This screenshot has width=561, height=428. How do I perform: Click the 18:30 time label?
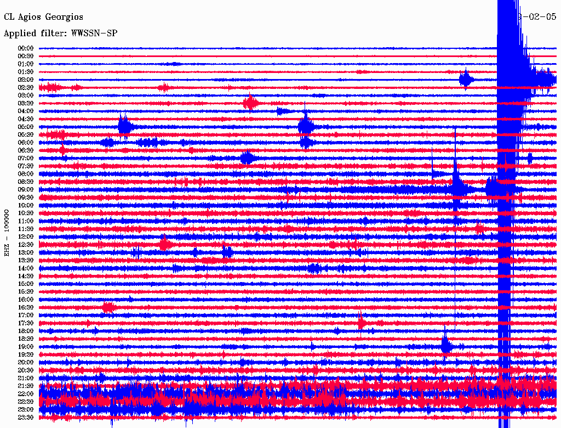pyautogui.click(x=26, y=339)
